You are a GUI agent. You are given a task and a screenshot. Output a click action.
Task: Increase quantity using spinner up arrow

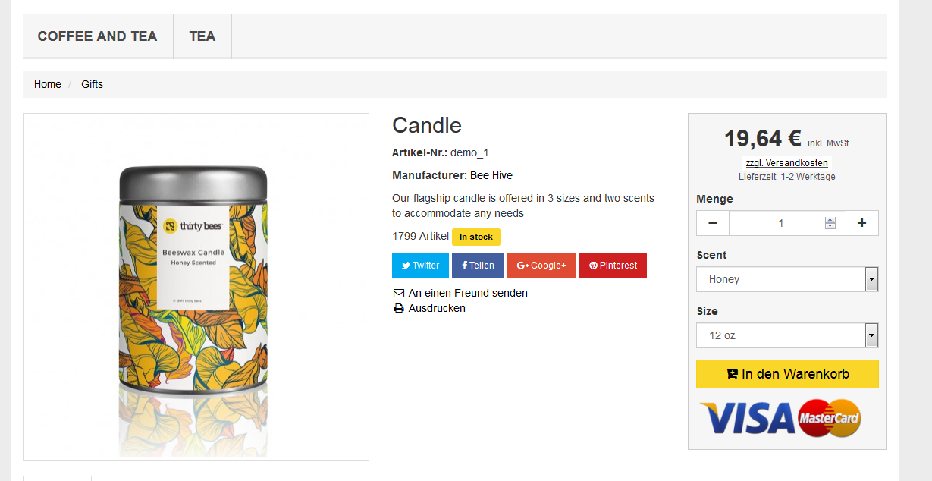tap(830, 220)
